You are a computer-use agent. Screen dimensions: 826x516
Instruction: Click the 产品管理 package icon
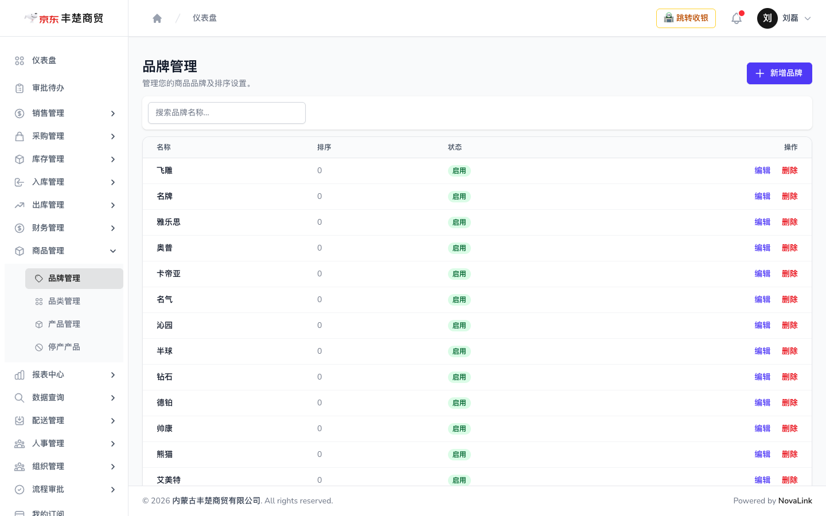pos(39,325)
